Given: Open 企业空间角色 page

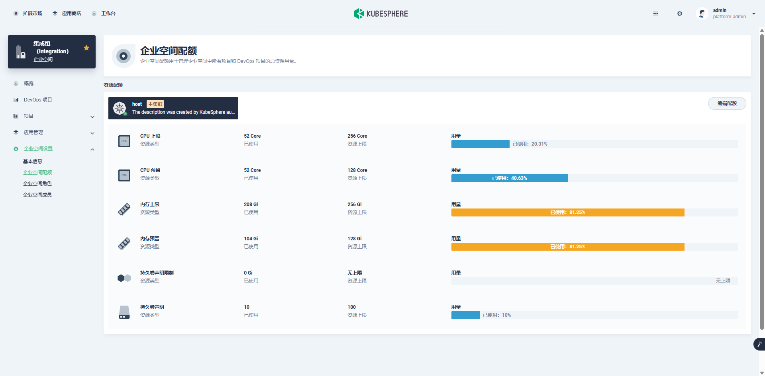Looking at the screenshot, I should 37,184.
